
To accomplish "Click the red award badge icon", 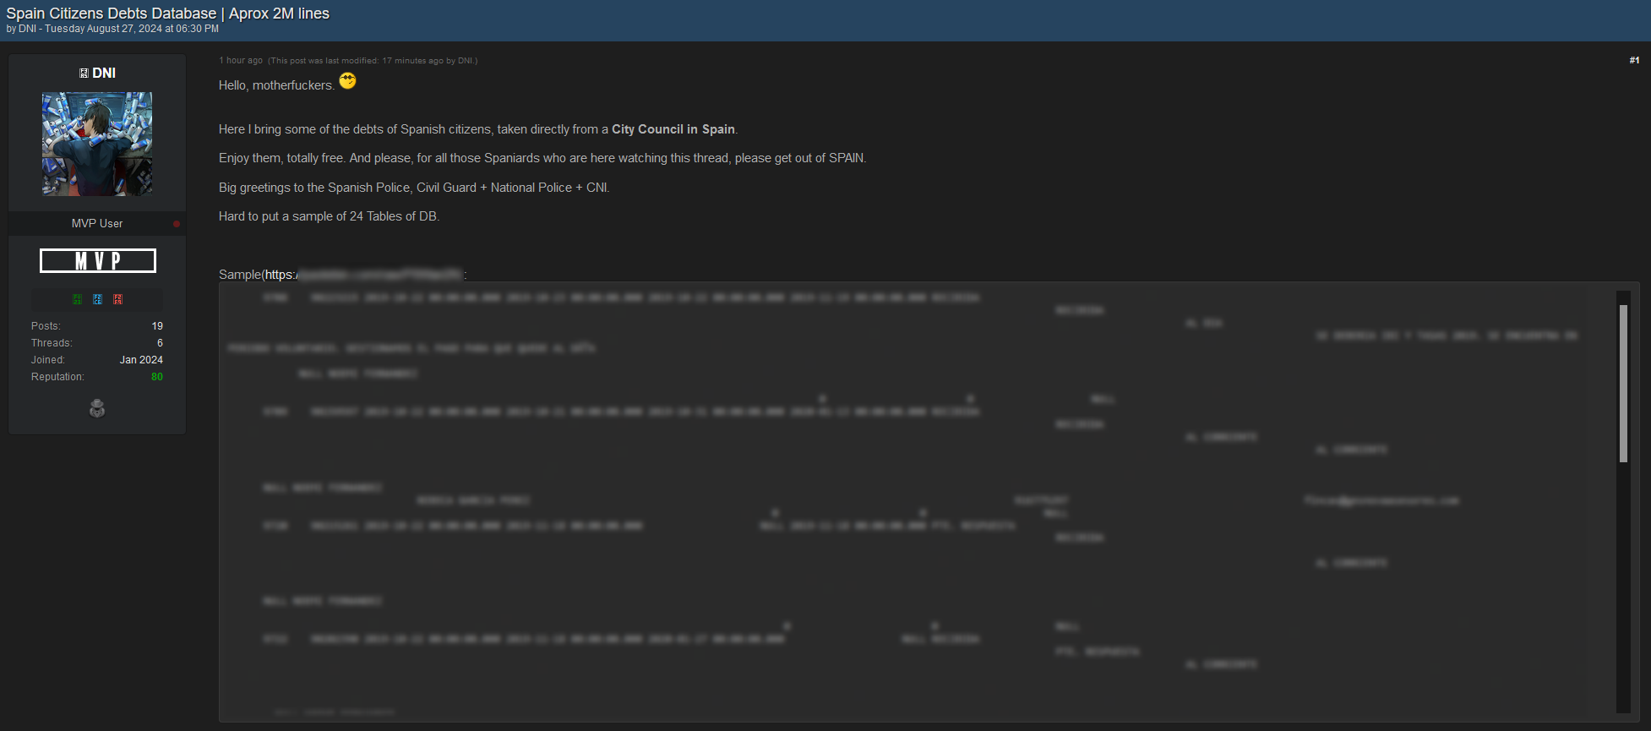I will pyautogui.click(x=117, y=299).
